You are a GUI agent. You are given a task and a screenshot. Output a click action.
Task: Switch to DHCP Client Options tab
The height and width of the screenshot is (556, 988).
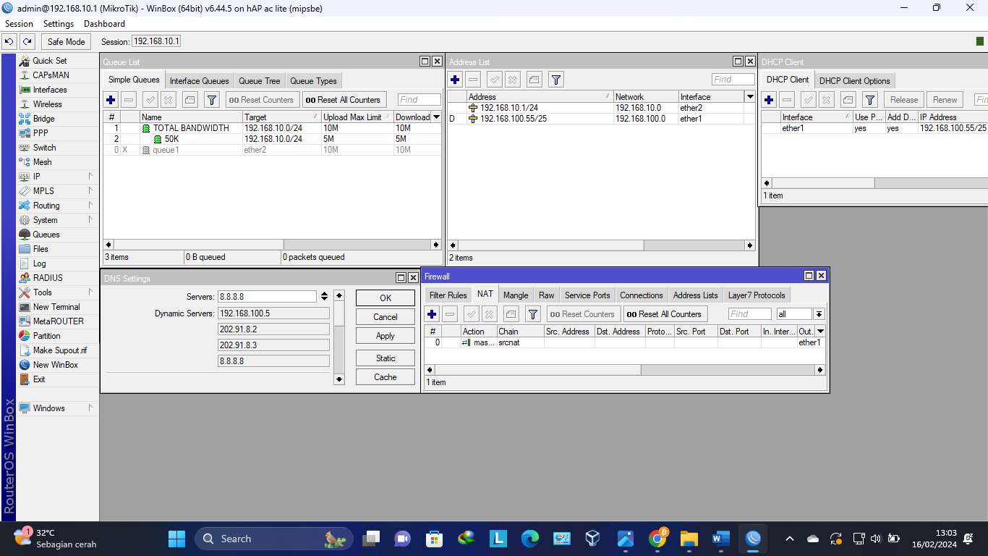pos(855,81)
